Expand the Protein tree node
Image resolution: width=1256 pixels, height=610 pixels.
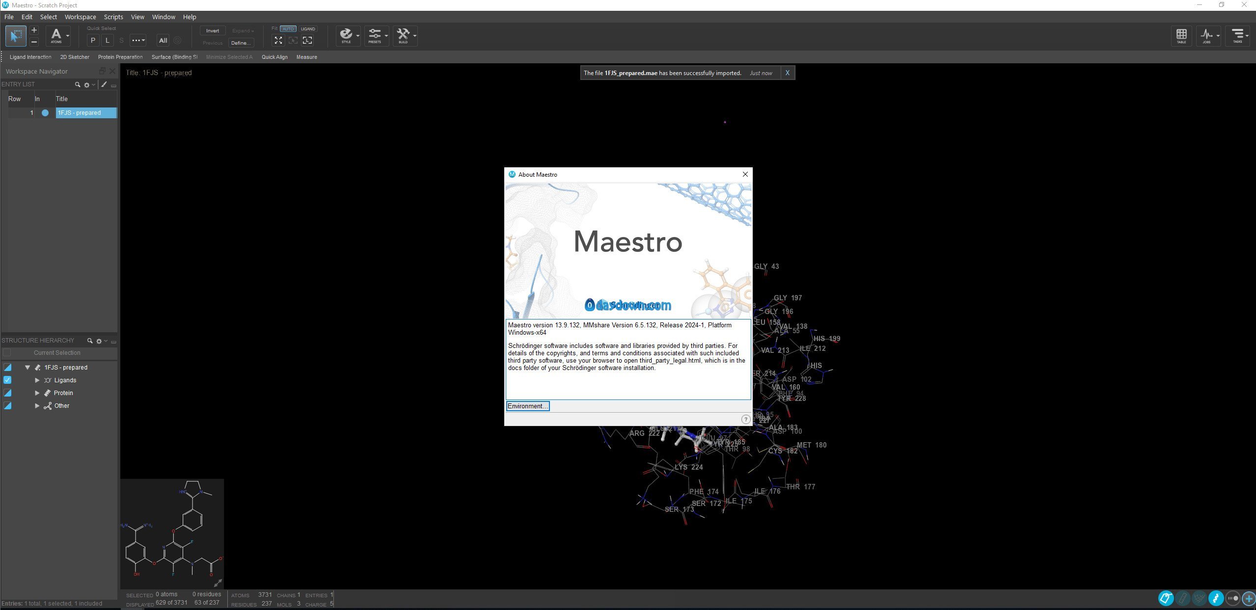pyautogui.click(x=37, y=393)
